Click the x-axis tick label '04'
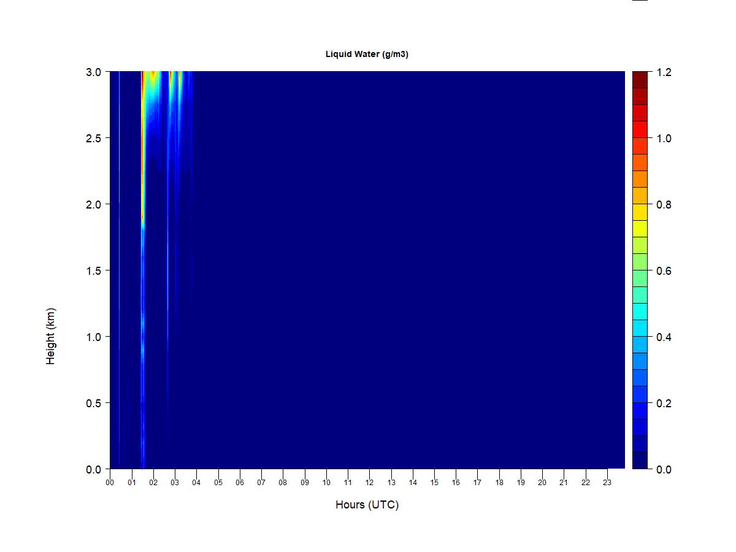The image size is (736, 552). pyautogui.click(x=196, y=483)
